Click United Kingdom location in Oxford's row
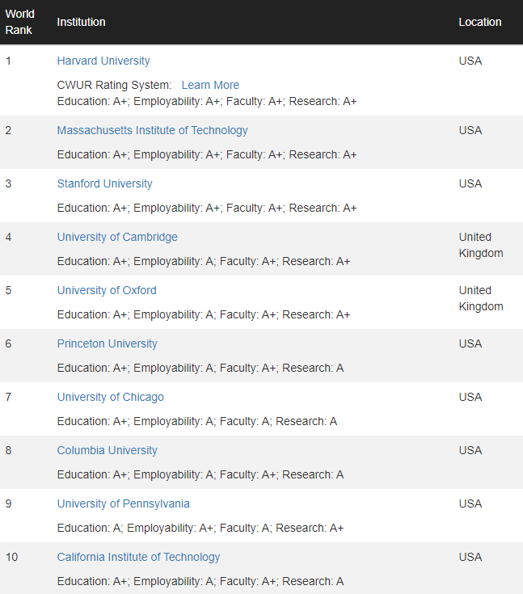The image size is (523, 594). click(x=481, y=298)
